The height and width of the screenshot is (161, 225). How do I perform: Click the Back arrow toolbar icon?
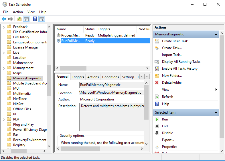pos(4,19)
